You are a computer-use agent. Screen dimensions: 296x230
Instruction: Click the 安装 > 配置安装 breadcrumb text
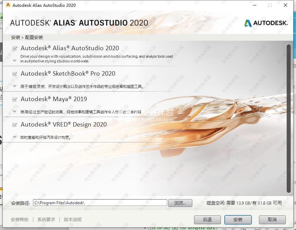pos(27,37)
